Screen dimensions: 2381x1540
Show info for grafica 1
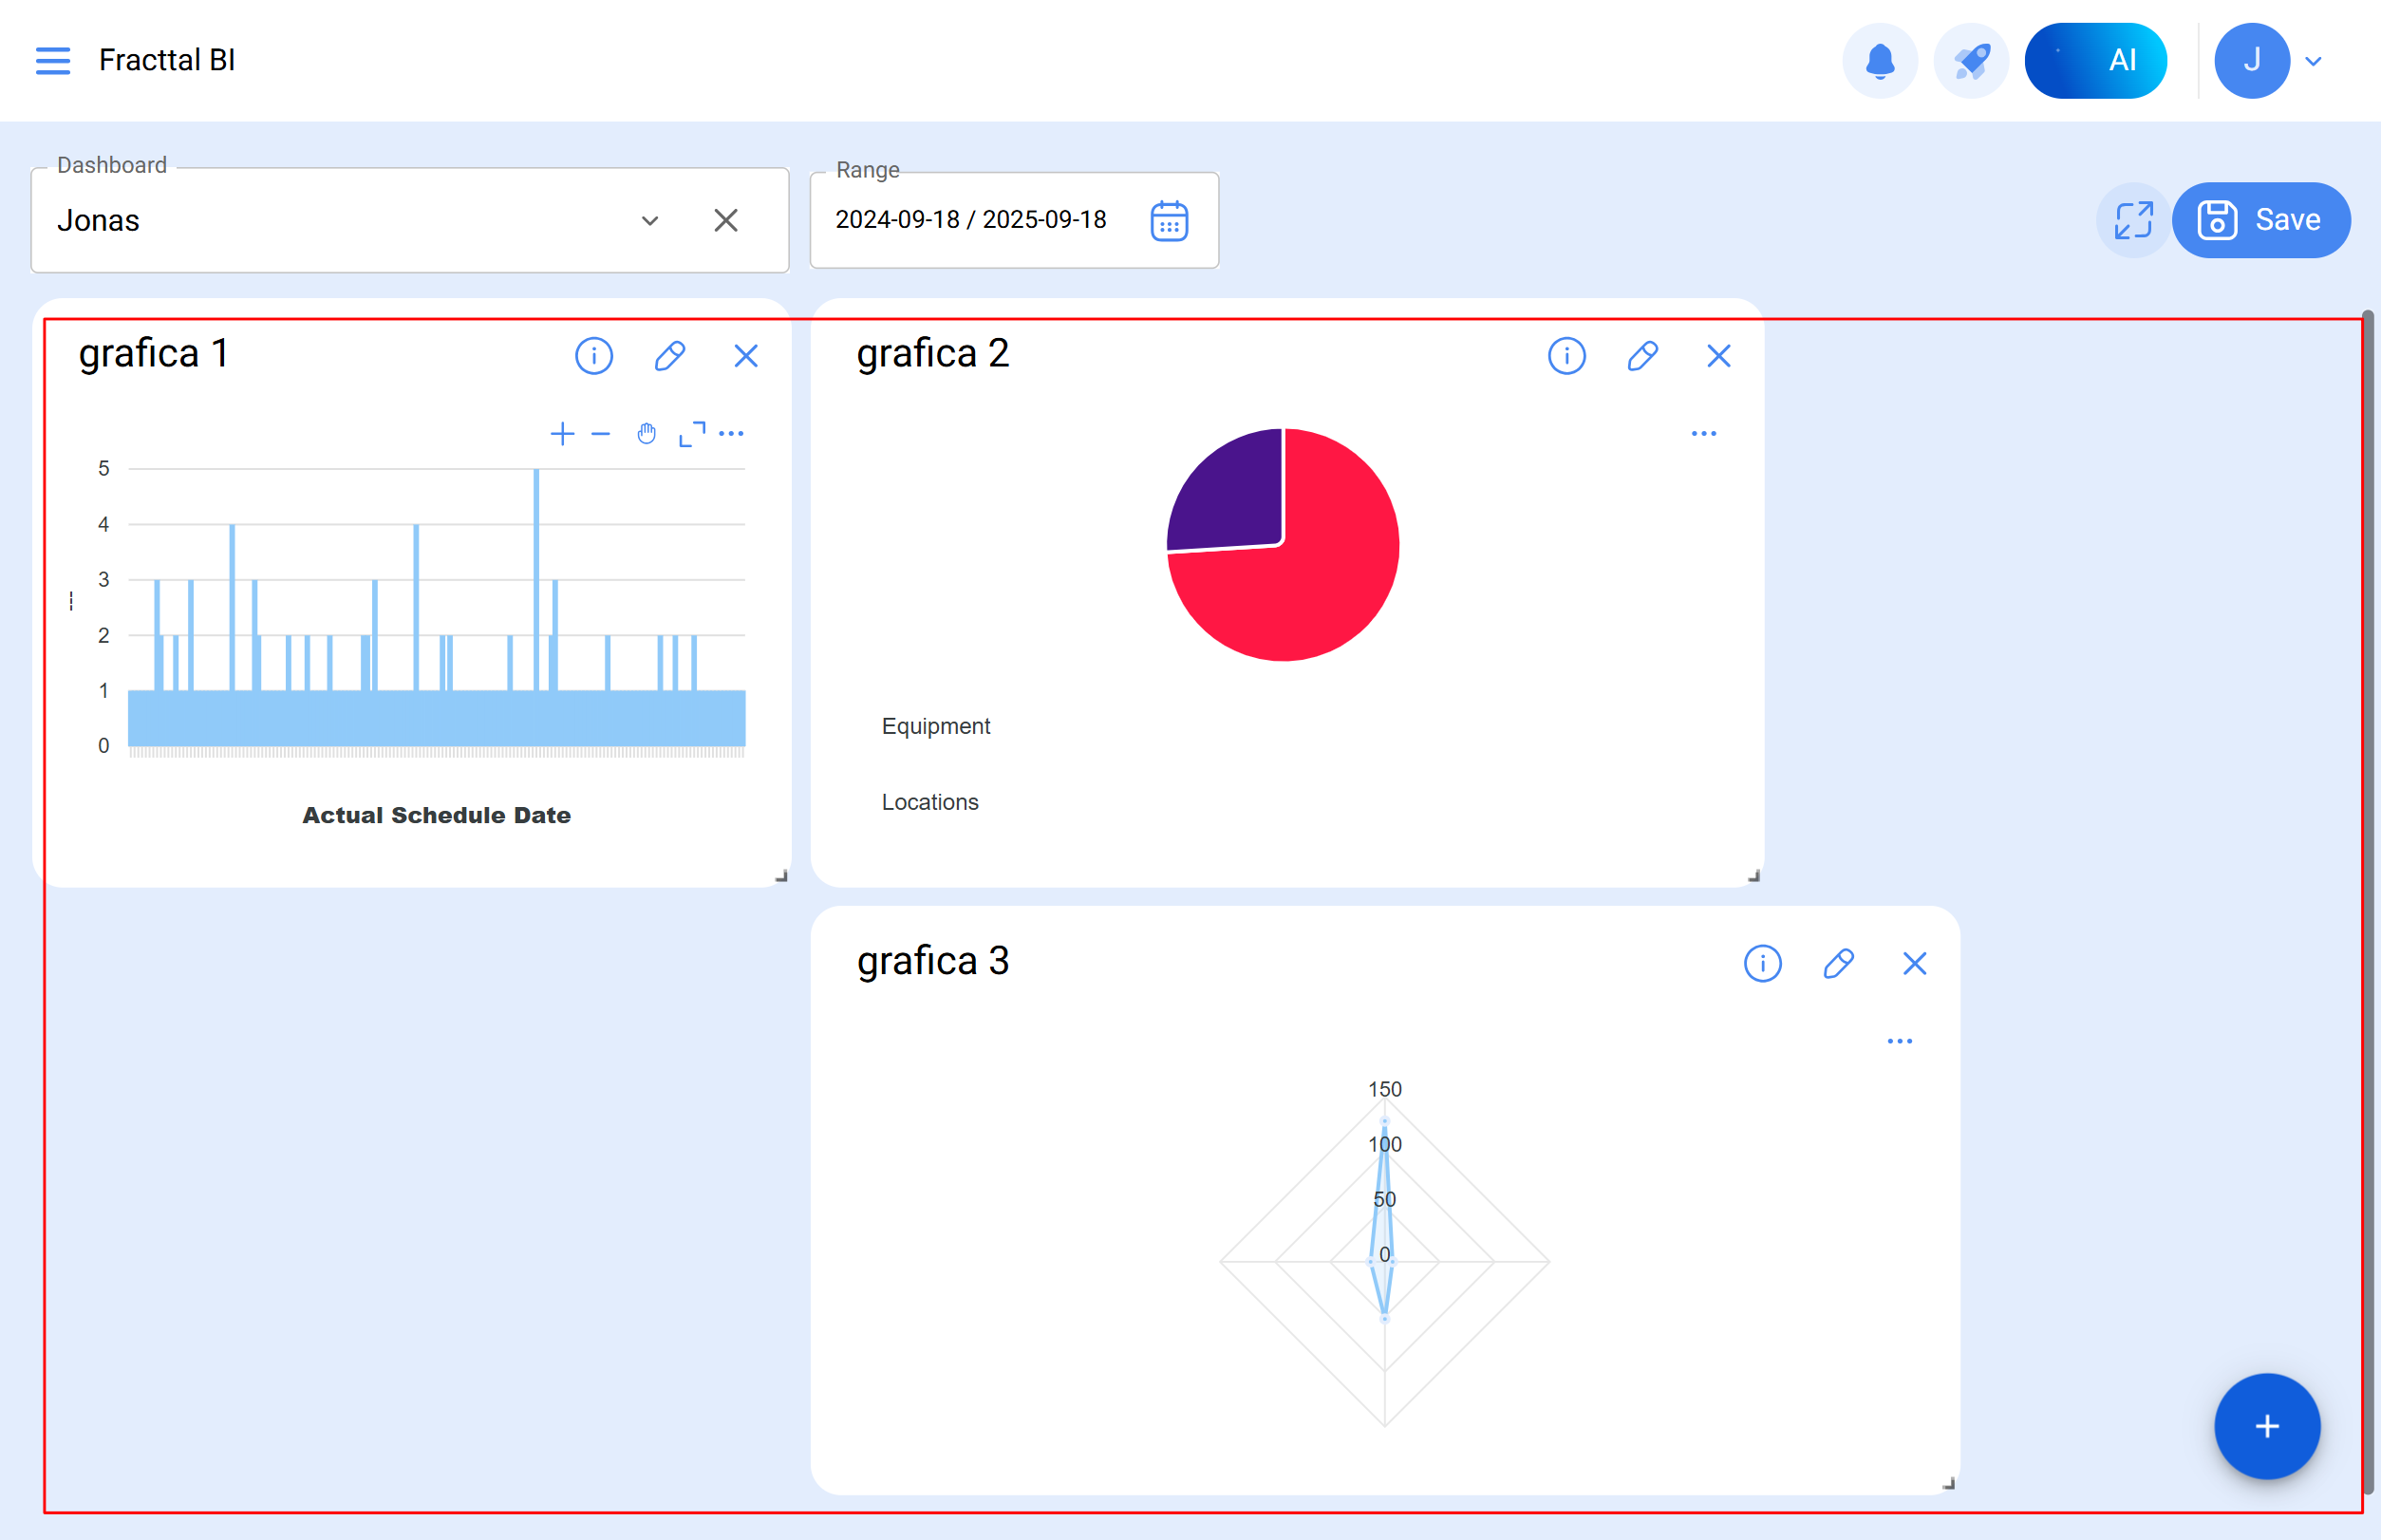tap(594, 356)
